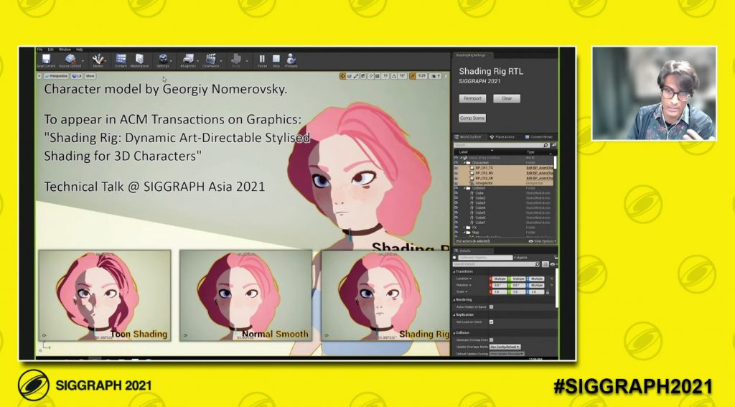Image resolution: width=735 pixels, height=407 pixels.
Task: Toggle Generate Overlap Events checkbox
Action: point(491,340)
